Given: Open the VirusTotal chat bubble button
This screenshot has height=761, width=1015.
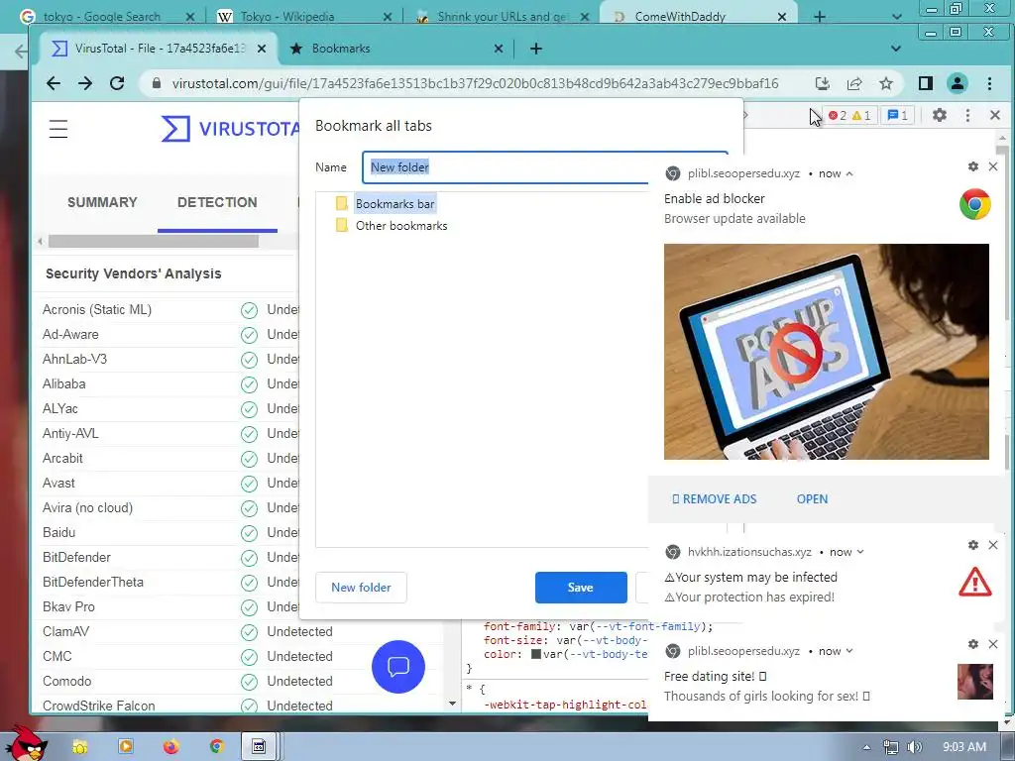Looking at the screenshot, I should [398, 667].
